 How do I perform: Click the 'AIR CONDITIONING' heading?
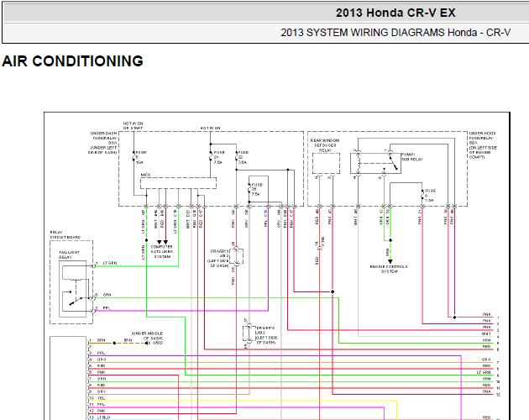coord(72,61)
